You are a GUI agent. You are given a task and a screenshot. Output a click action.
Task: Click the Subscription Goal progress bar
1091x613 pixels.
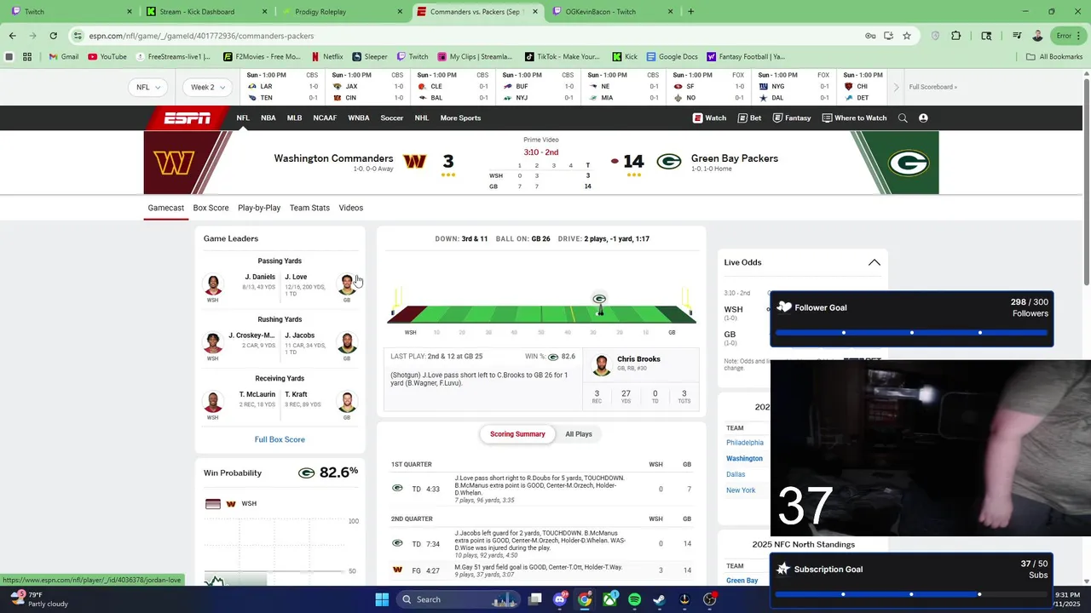coord(911,594)
